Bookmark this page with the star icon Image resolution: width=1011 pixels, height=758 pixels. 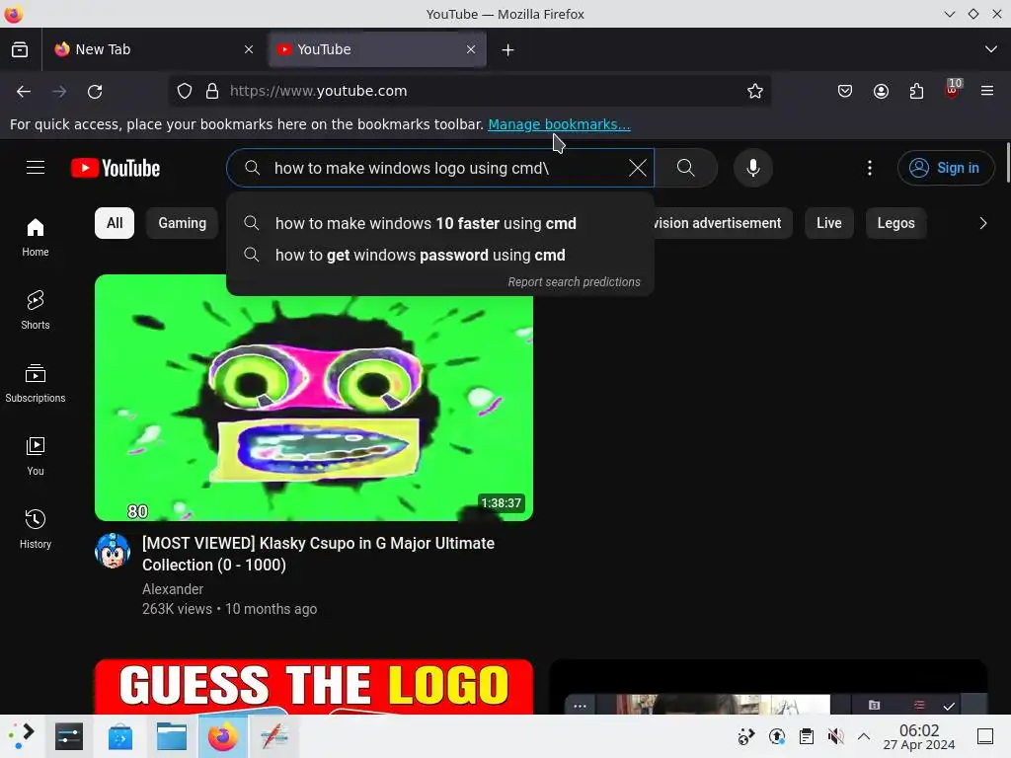[x=755, y=91]
